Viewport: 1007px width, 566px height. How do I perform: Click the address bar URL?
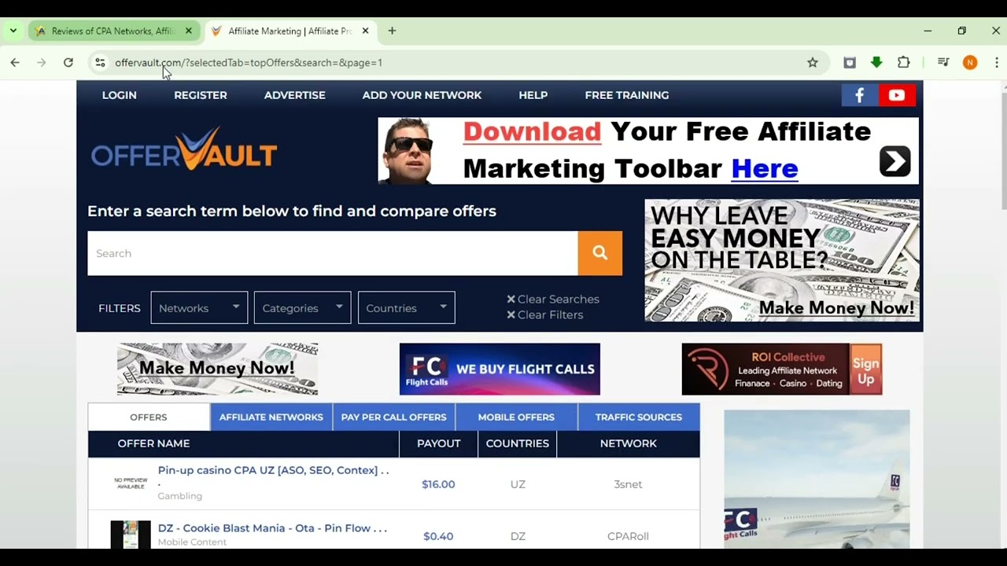pos(249,63)
